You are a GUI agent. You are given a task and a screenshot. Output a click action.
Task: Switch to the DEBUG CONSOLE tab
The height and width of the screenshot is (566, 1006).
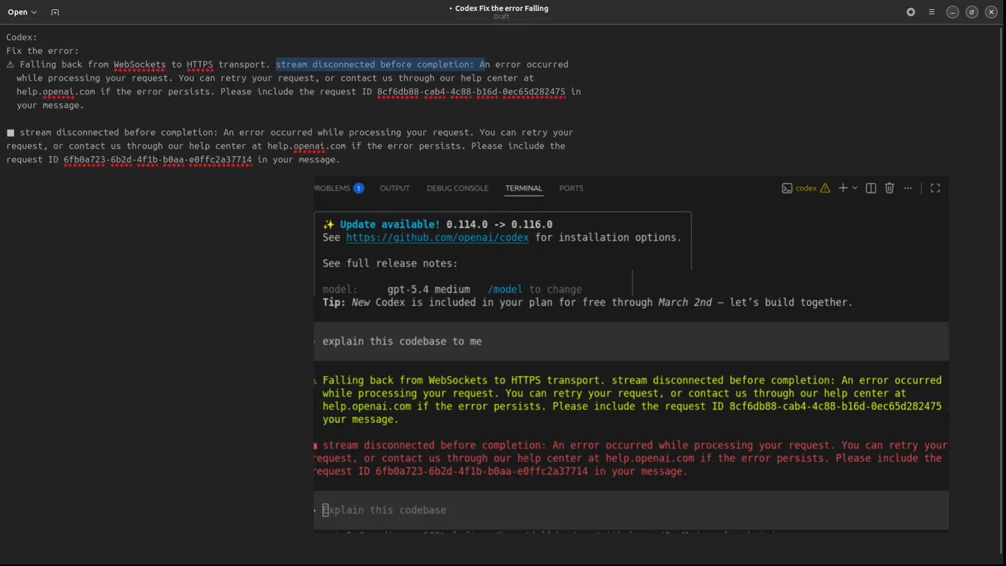point(457,188)
